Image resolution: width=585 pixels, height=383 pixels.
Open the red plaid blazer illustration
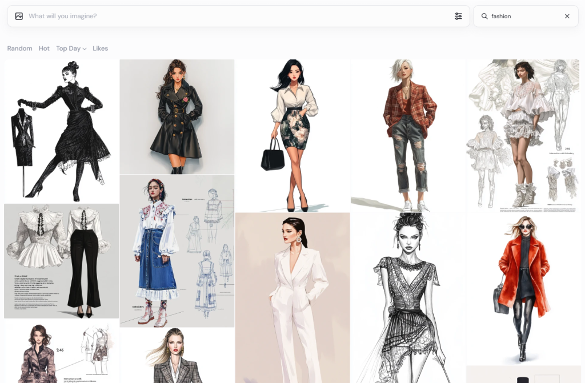coord(408,135)
